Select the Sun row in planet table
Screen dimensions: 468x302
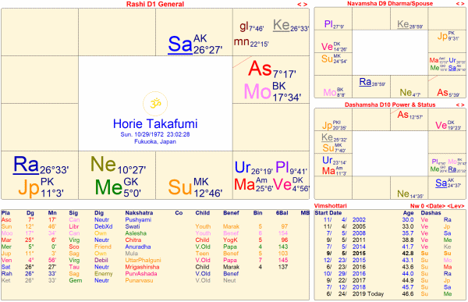click(x=155, y=226)
